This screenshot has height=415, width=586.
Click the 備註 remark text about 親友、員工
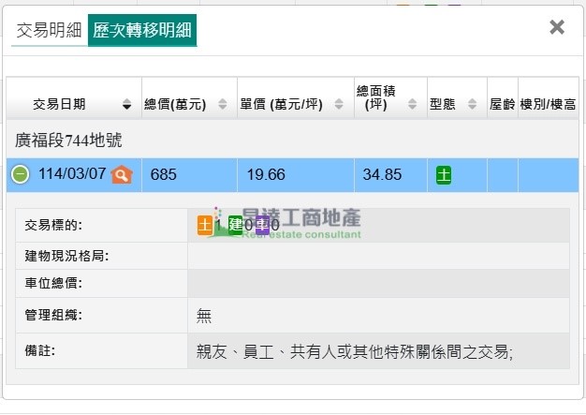pyautogui.click(x=355, y=351)
